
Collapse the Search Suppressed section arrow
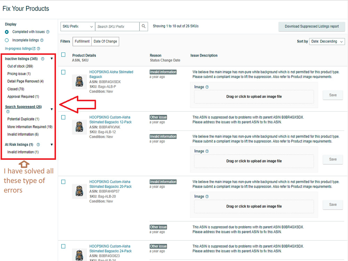[x=52, y=109]
